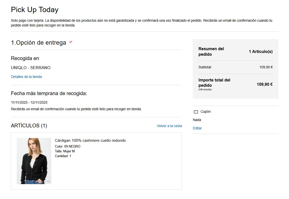Click the Pick Up Today heading

(x=34, y=10)
